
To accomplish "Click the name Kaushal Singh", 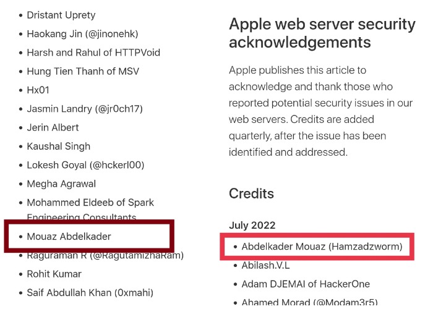I will (x=58, y=146).
